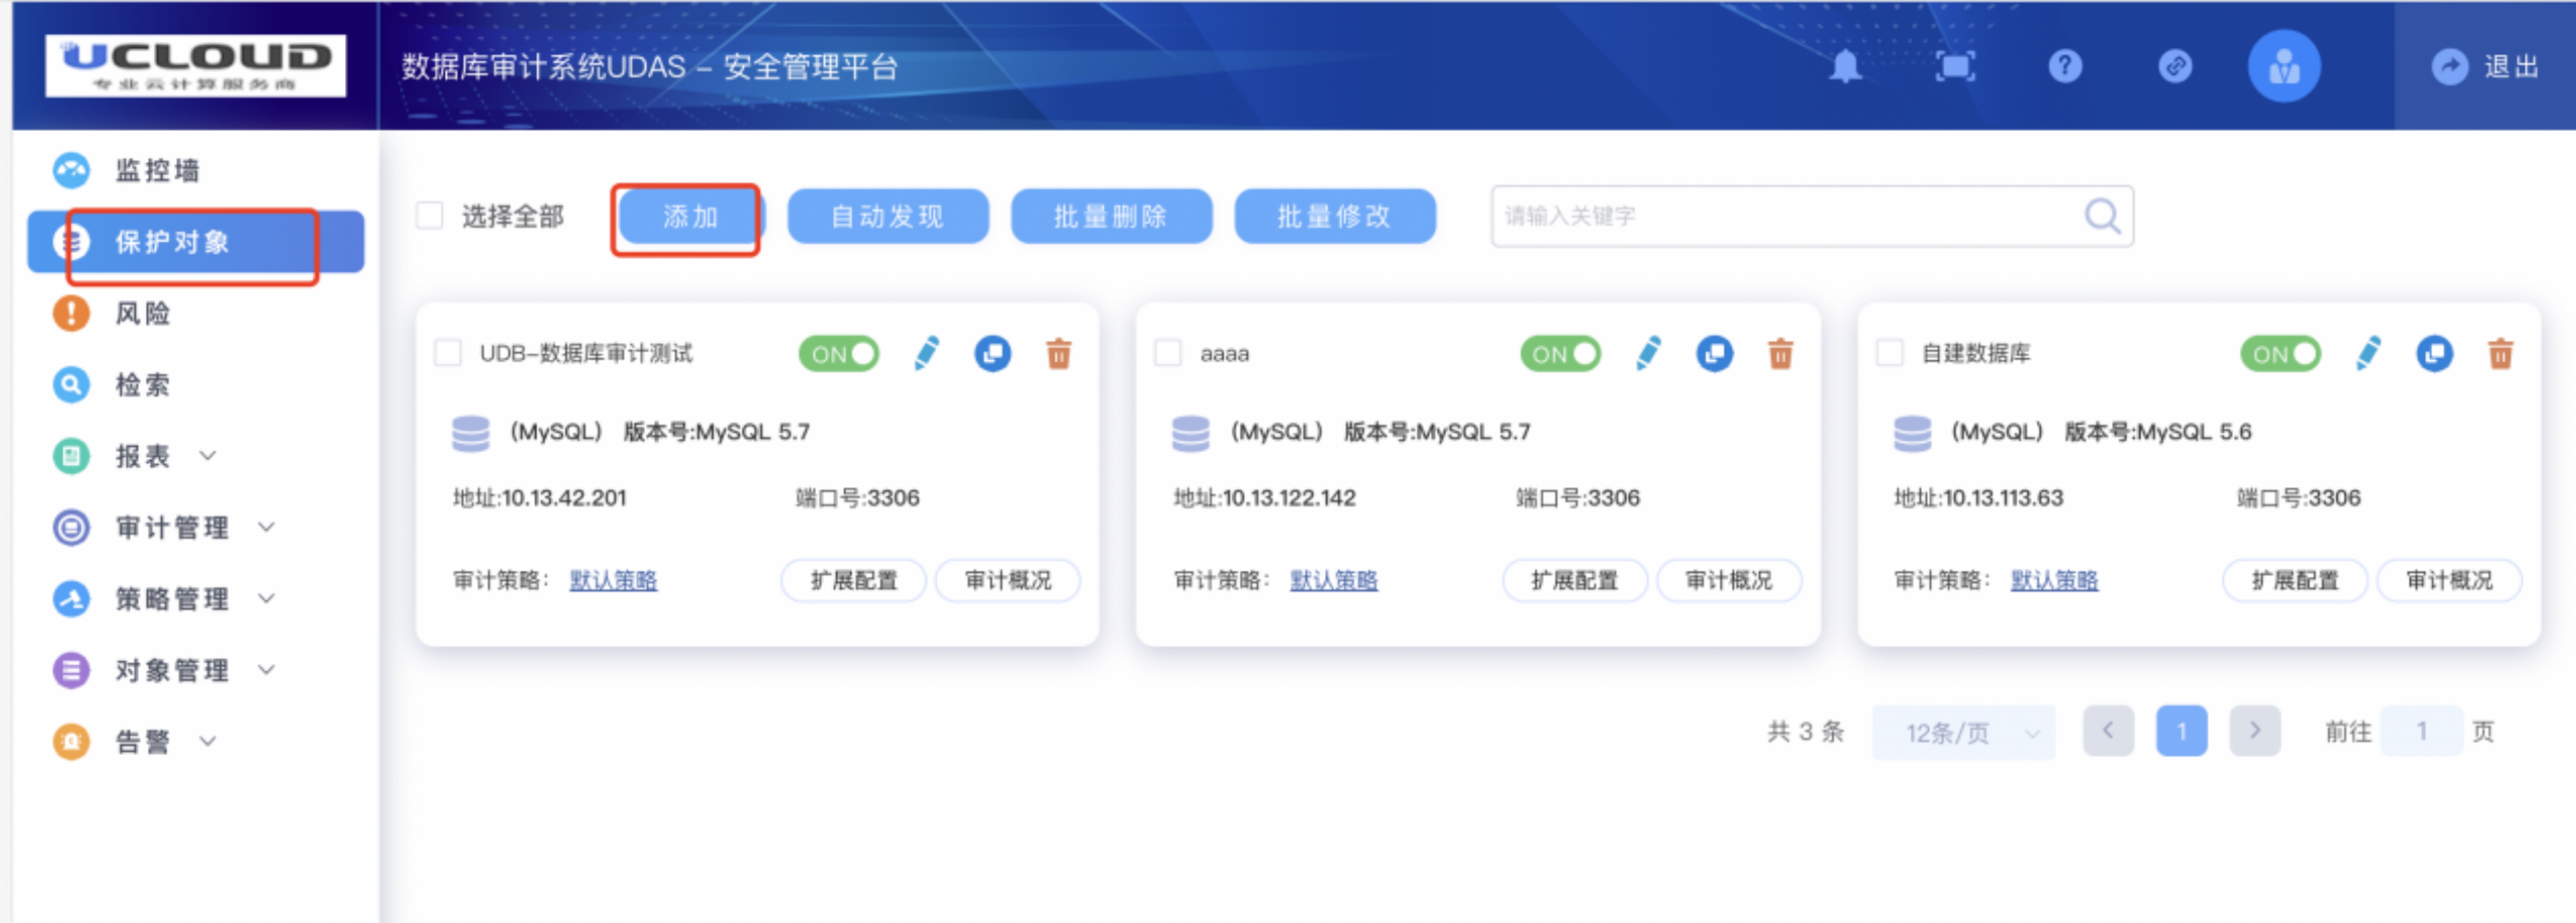Click the 前往 page number field
The image size is (2576, 923).
pyautogui.click(x=2421, y=731)
